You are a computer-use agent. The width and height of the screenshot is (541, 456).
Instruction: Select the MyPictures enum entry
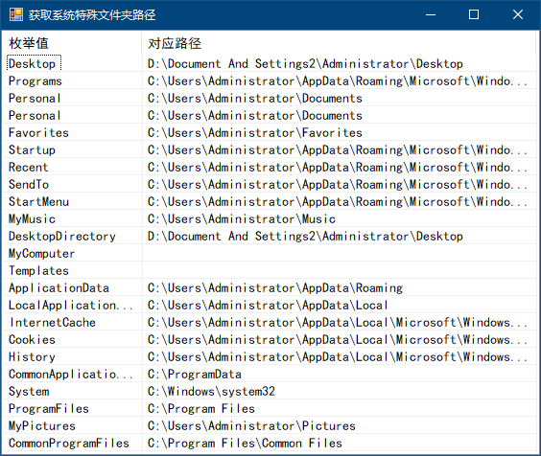point(42,425)
